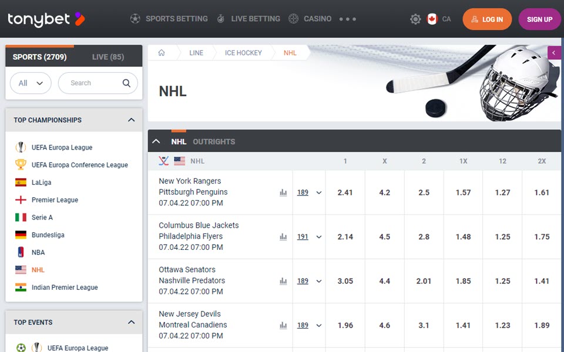Switch to the Live (85) tab
Screen dimensions: 564x352
pyautogui.click(x=108, y=57)
